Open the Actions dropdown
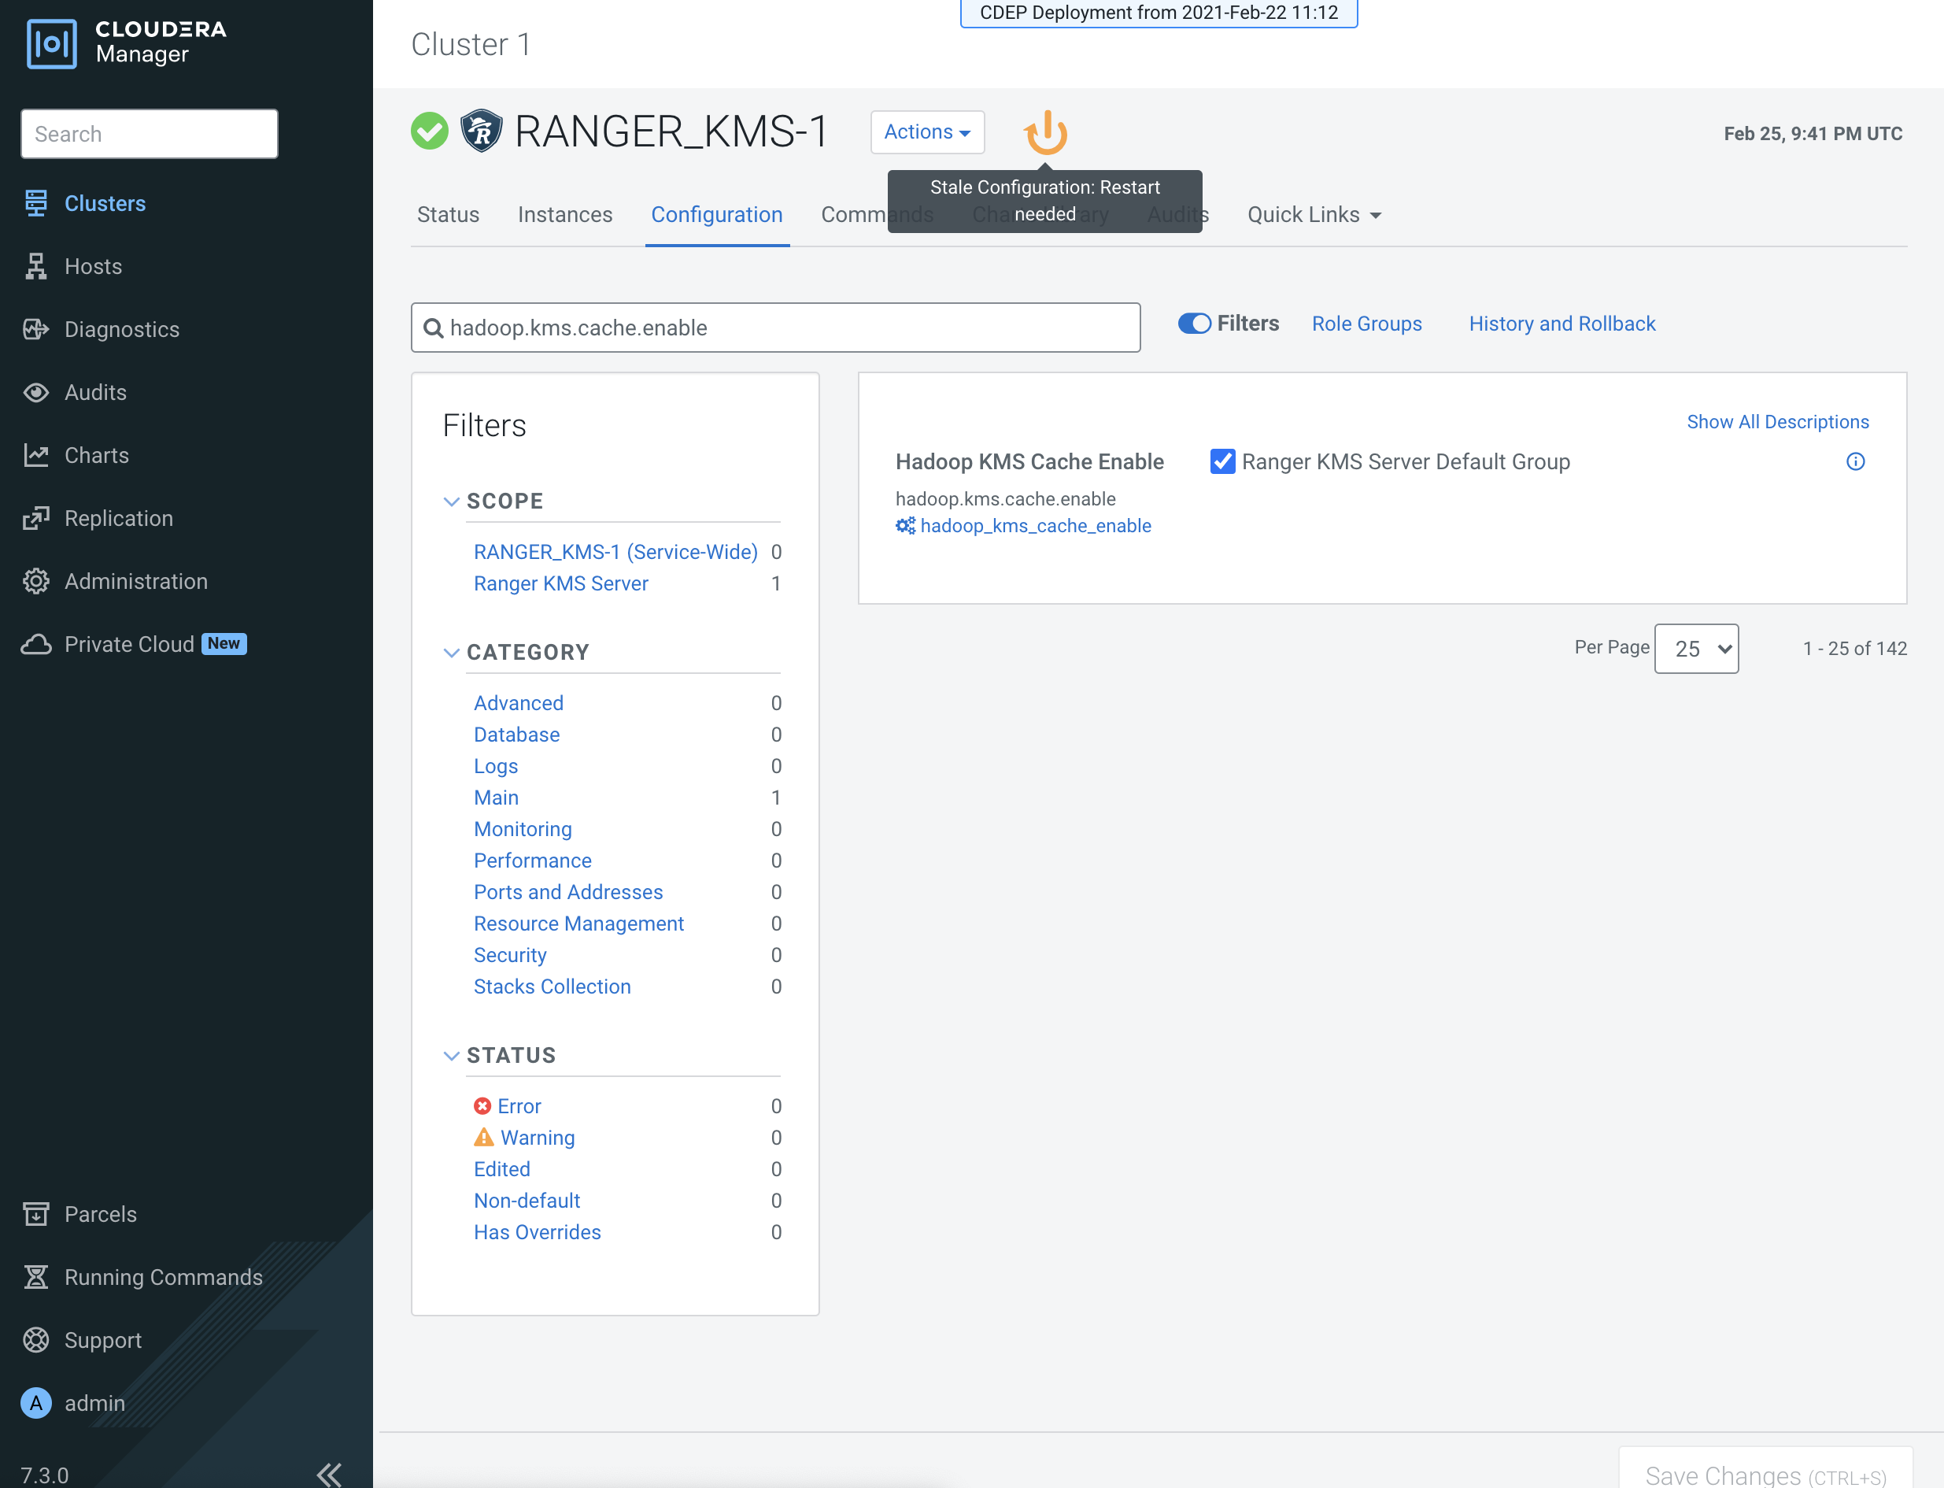 927,132
